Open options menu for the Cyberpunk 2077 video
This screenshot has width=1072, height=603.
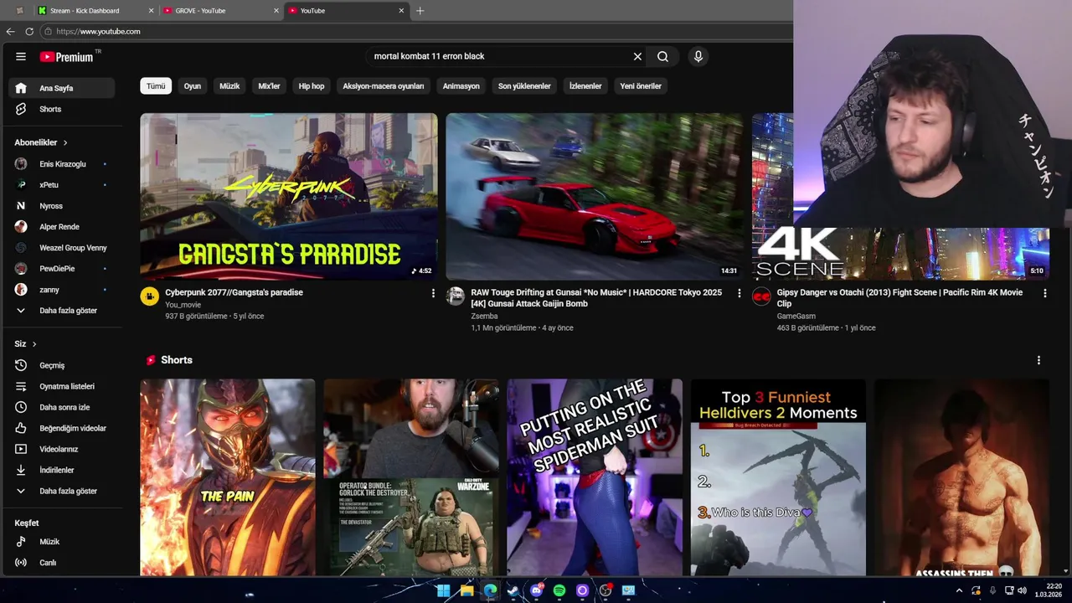(x=433, y=293)
